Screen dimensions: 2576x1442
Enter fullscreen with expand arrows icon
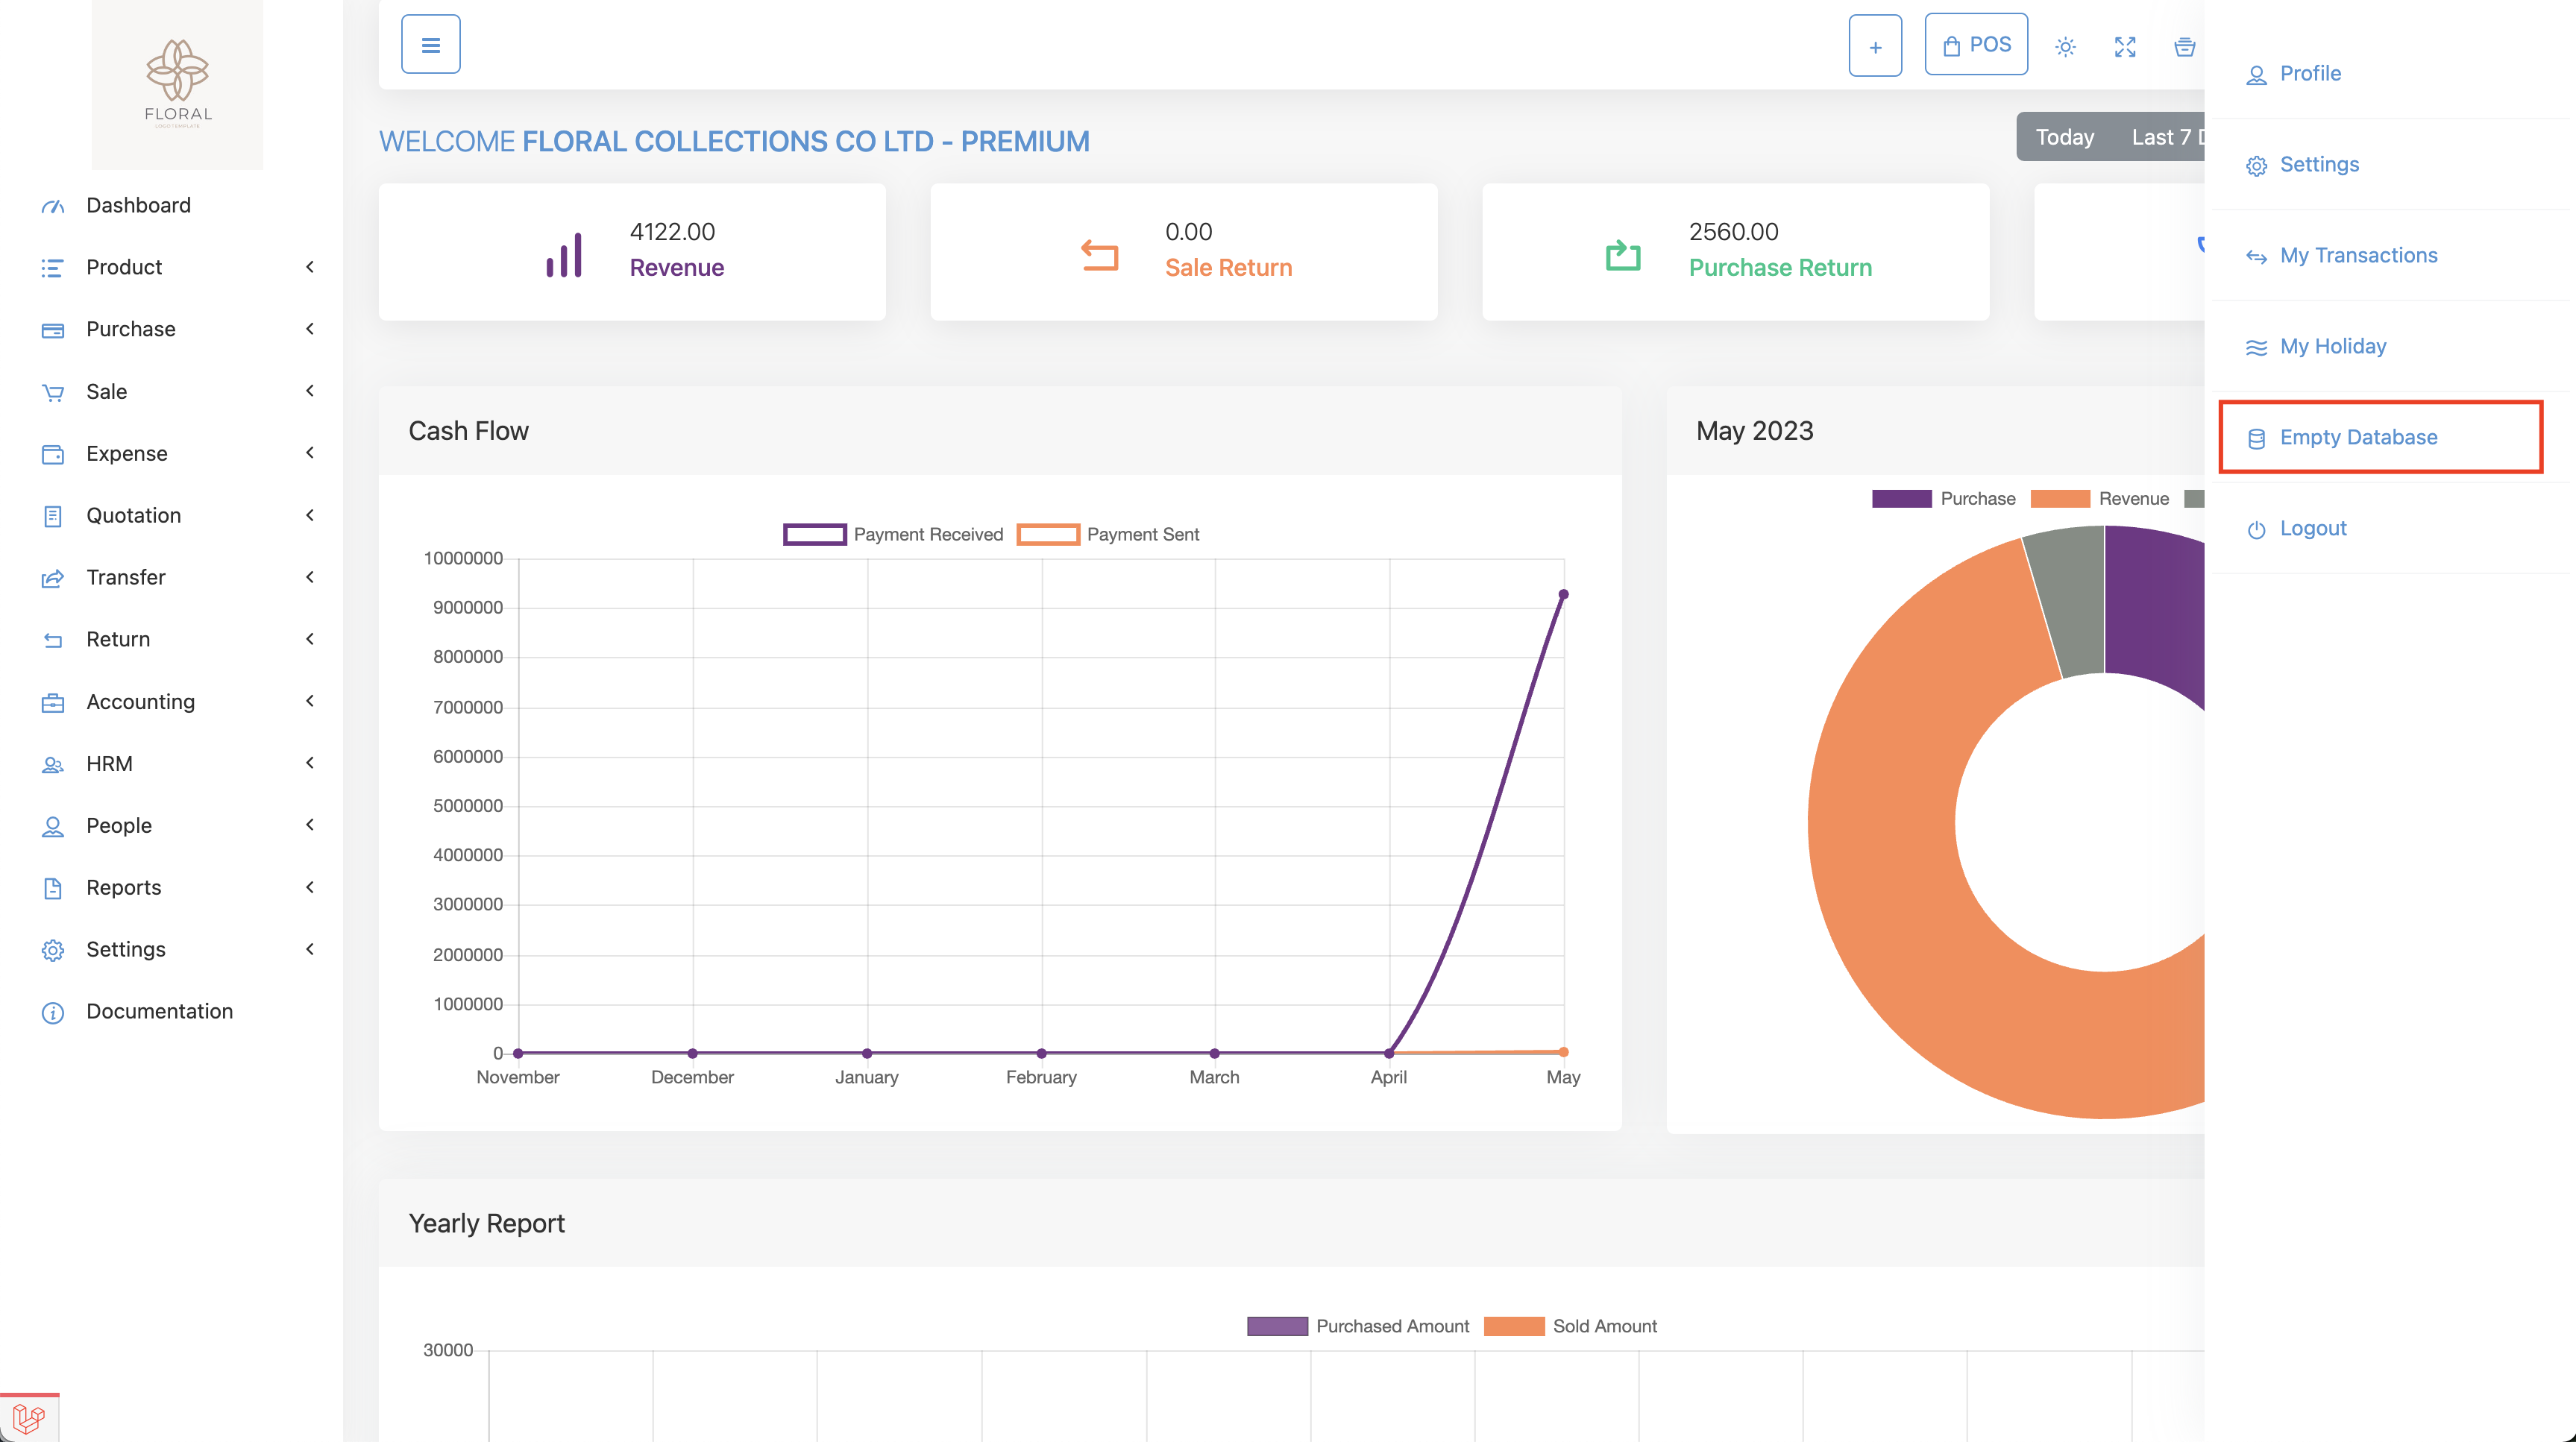(2124, 46)
